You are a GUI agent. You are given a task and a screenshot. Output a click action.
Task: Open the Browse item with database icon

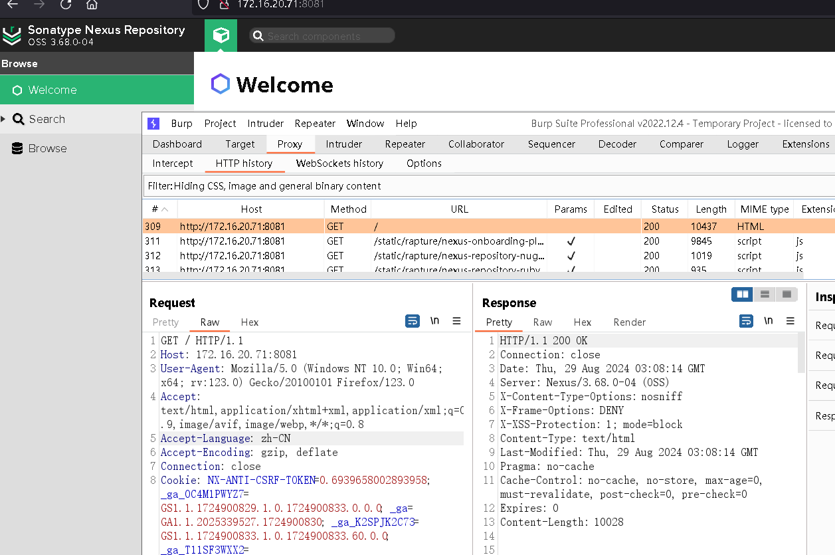point(40,148)
